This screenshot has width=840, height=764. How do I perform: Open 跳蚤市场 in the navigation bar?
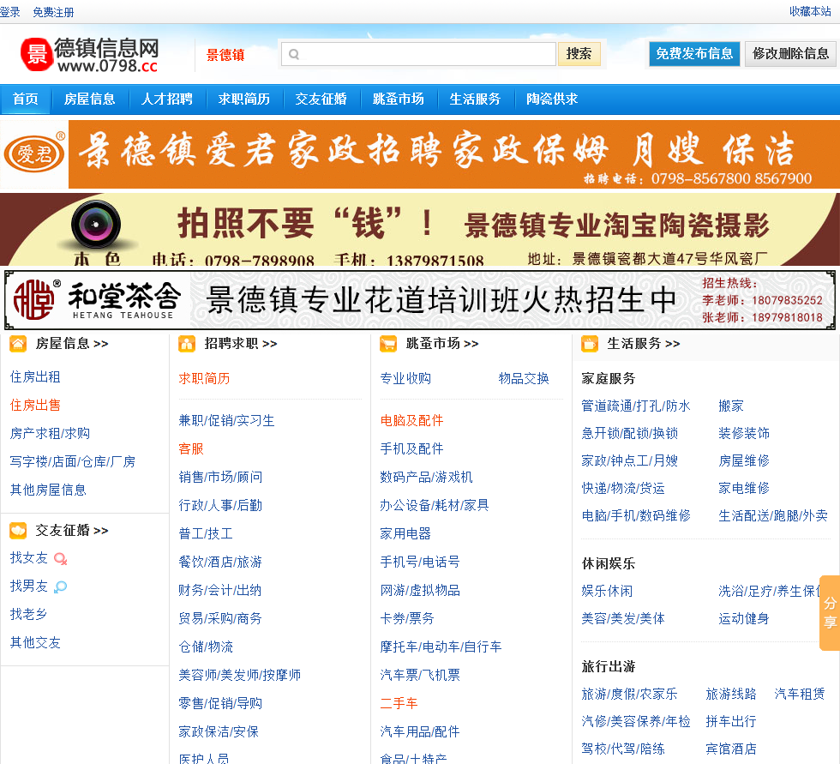tap(398, 99)
